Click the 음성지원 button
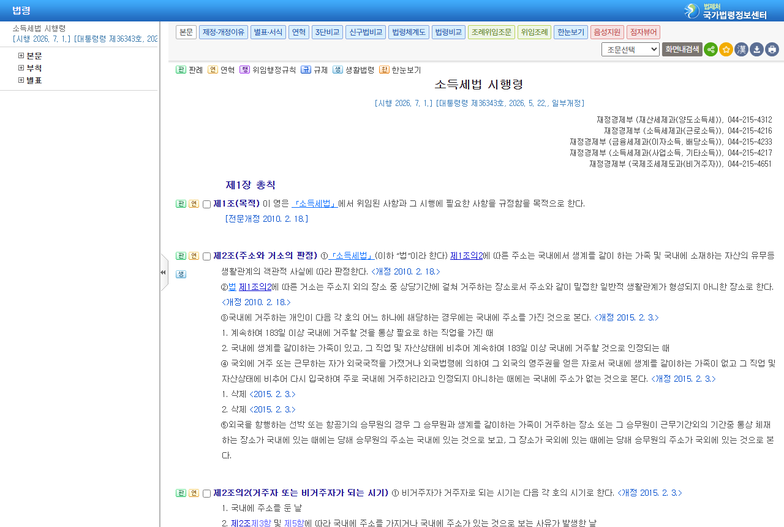 click(608, 32)
